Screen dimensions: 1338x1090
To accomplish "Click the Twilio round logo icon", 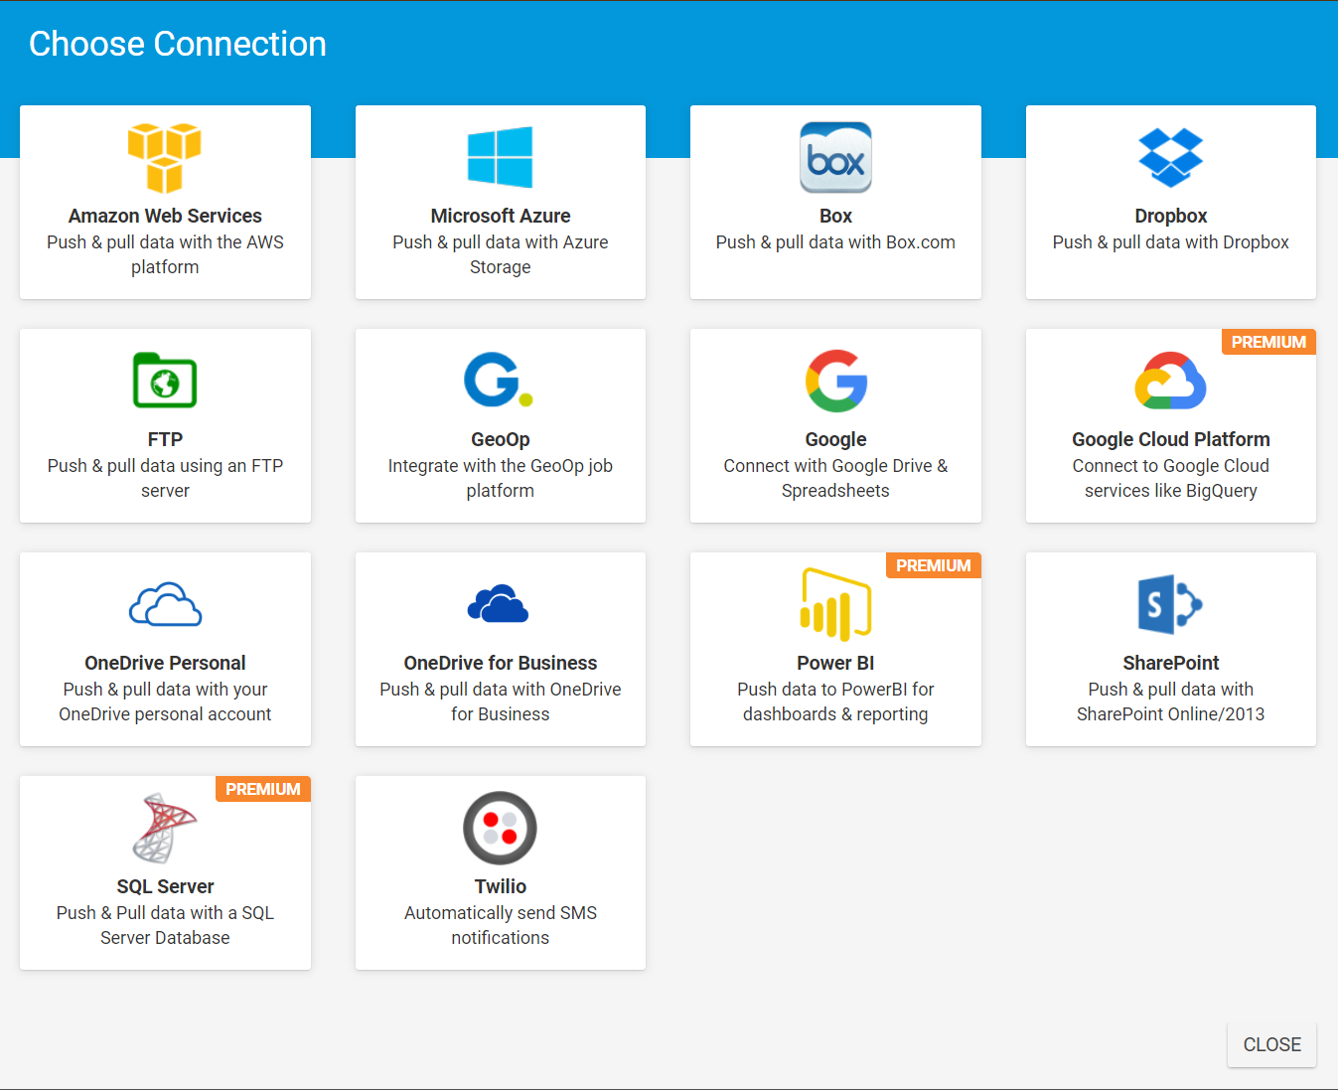I will (500, 828).
